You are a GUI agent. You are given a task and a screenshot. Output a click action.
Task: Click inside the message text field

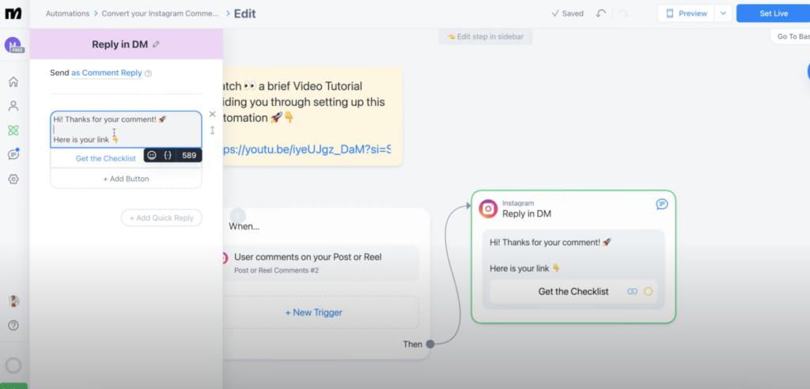pos(126,129)
